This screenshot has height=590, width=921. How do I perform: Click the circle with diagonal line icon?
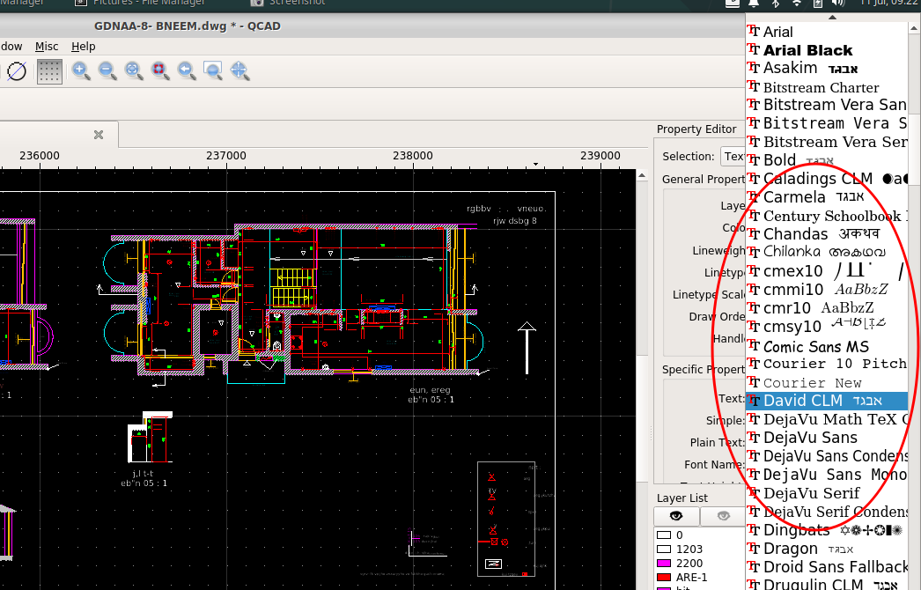tap(17, 71)
